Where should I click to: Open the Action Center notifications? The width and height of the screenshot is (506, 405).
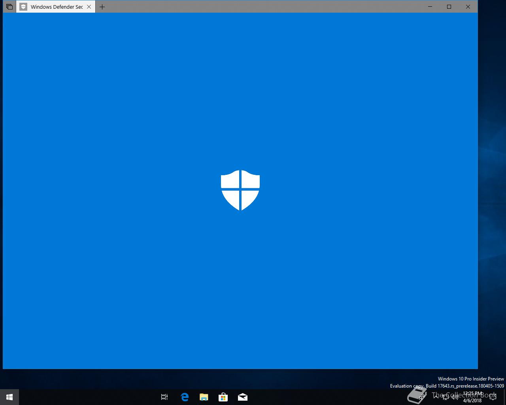(493, 397)
